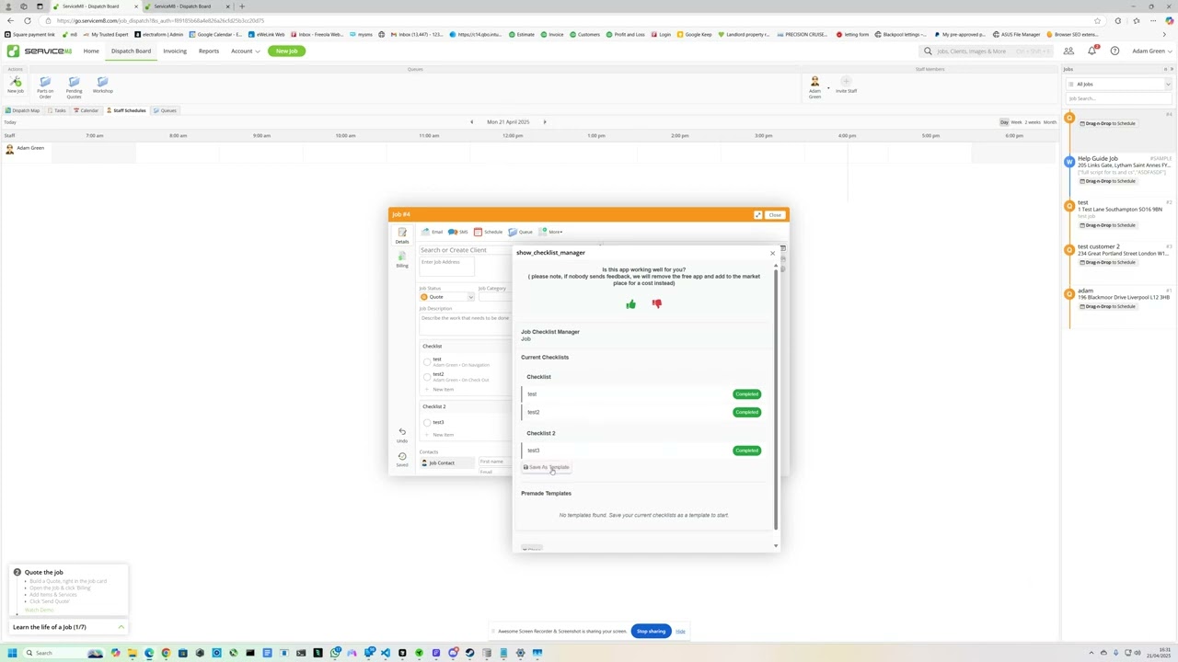Select the Month view option
1178x662 pixels.
[1050, 122]
